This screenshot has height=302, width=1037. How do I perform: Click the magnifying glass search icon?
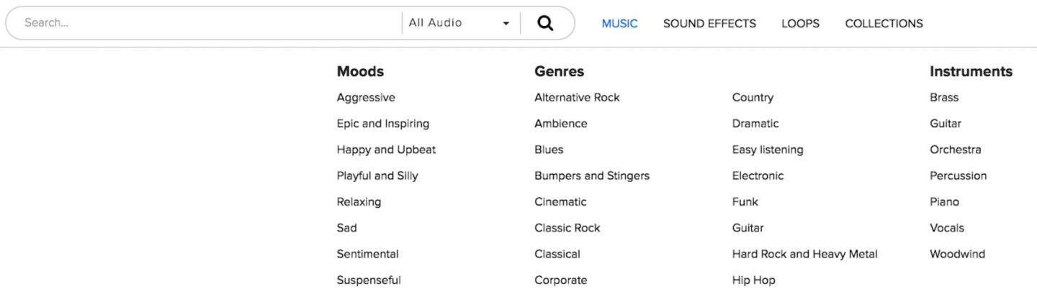coord(546,23)
